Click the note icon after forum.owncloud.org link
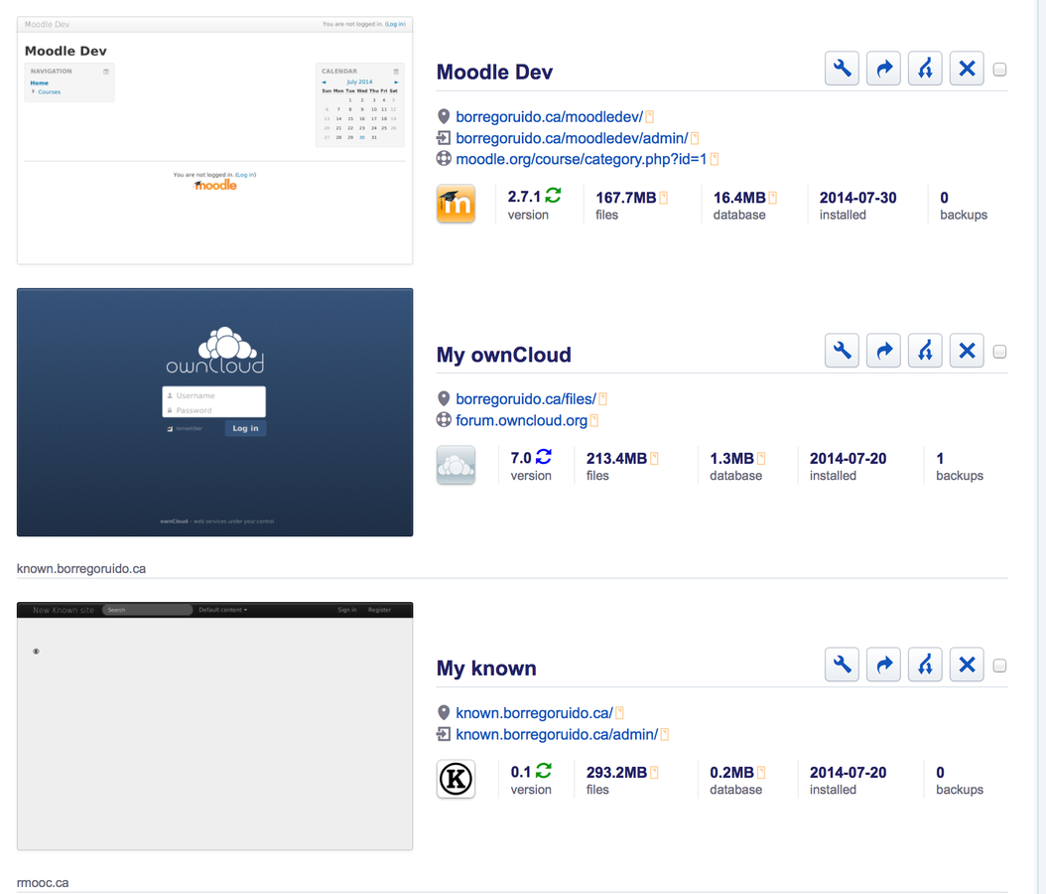 [x=594, y=420]
